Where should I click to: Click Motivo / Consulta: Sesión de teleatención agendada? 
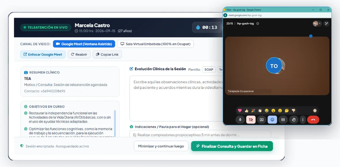tap(66, 85)
